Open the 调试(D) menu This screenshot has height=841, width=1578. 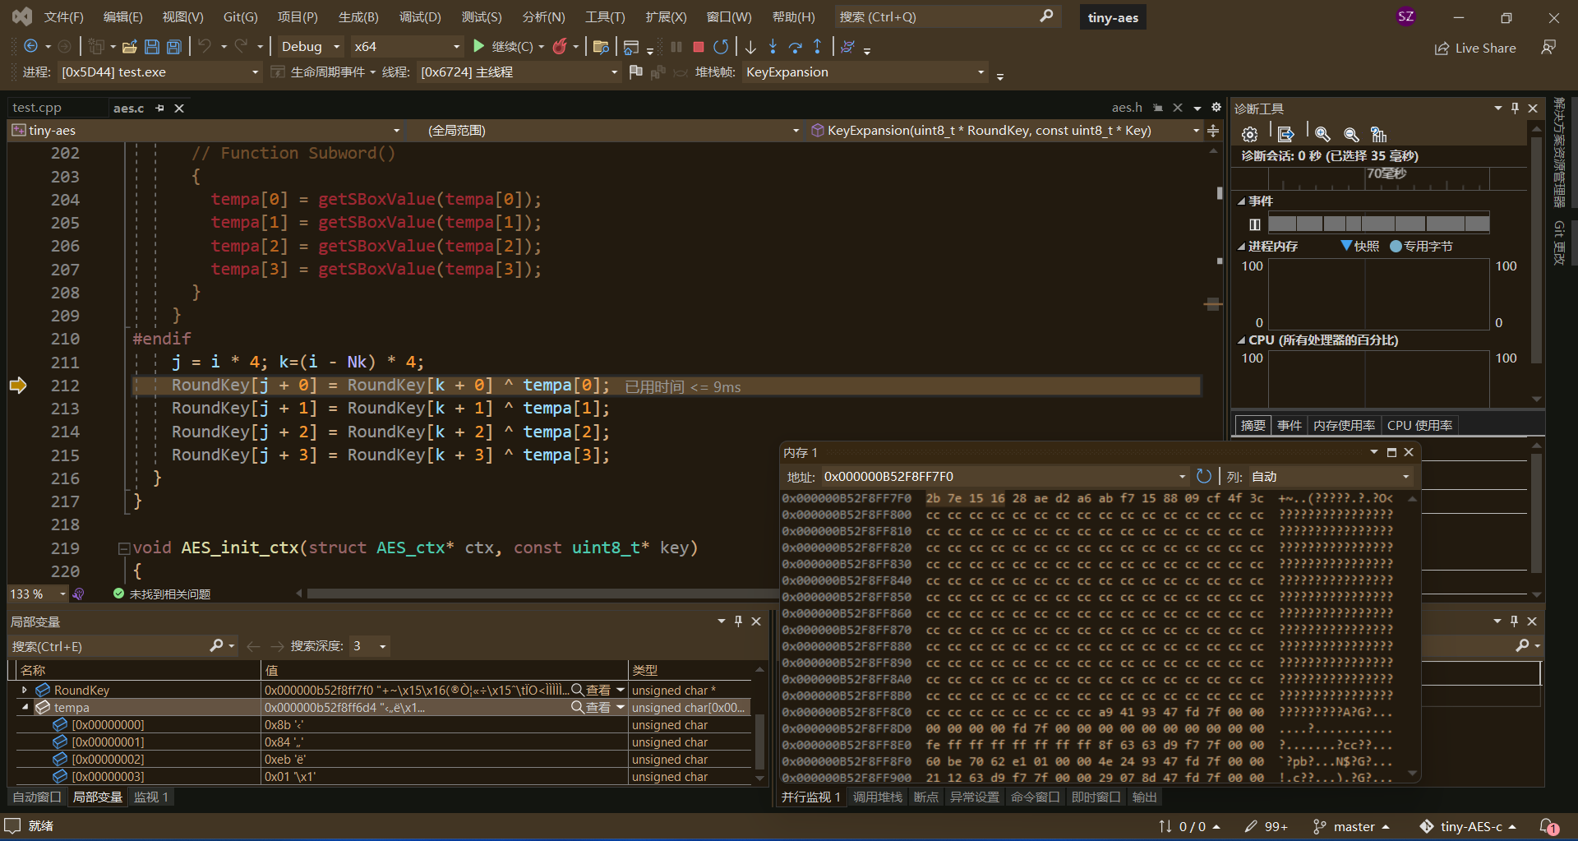[x=419, y=16]
